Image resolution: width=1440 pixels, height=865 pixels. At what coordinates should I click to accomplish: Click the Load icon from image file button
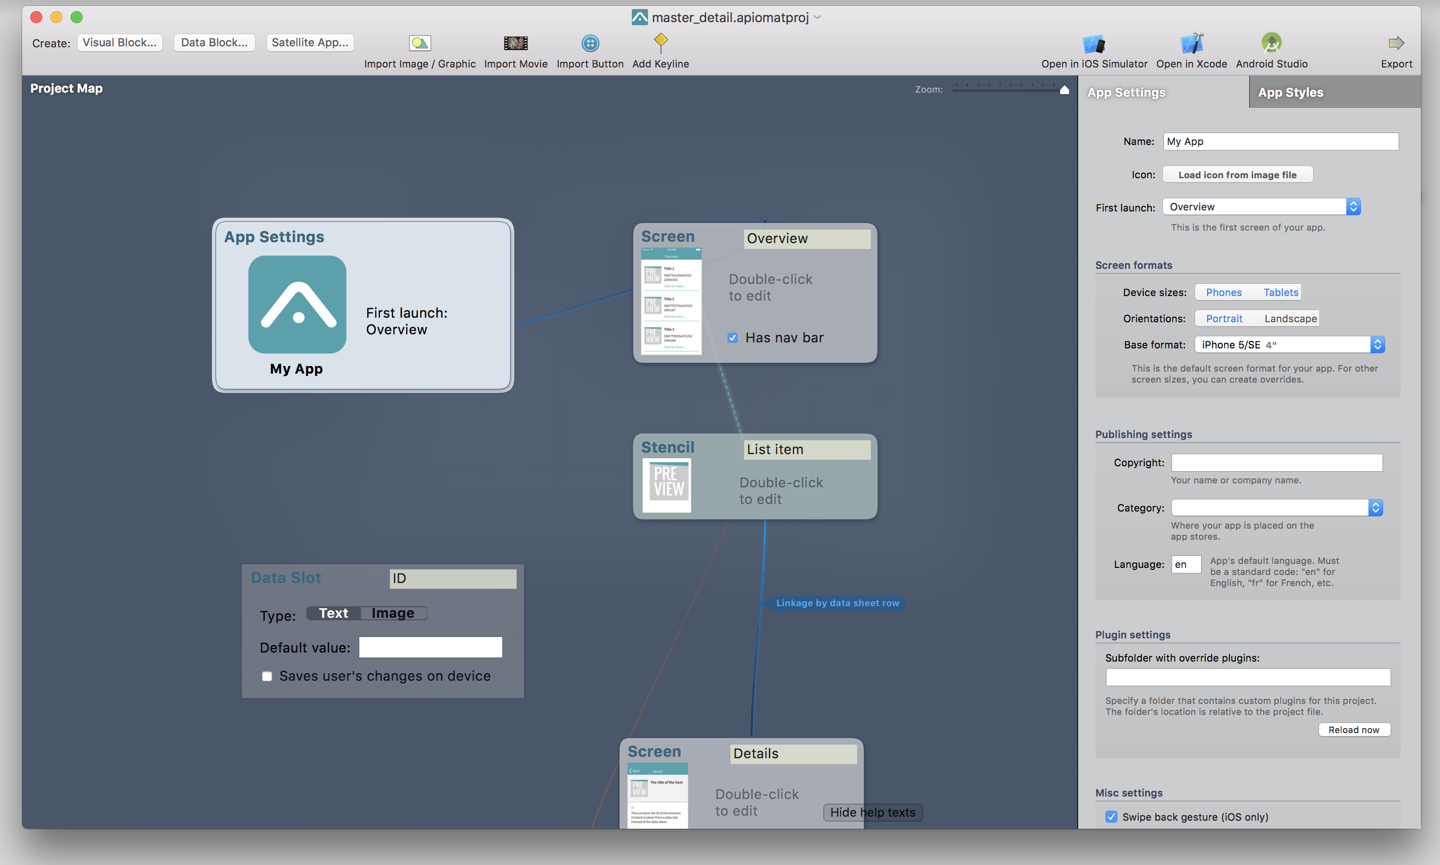pyautogui.click(x=1234, y=174)
